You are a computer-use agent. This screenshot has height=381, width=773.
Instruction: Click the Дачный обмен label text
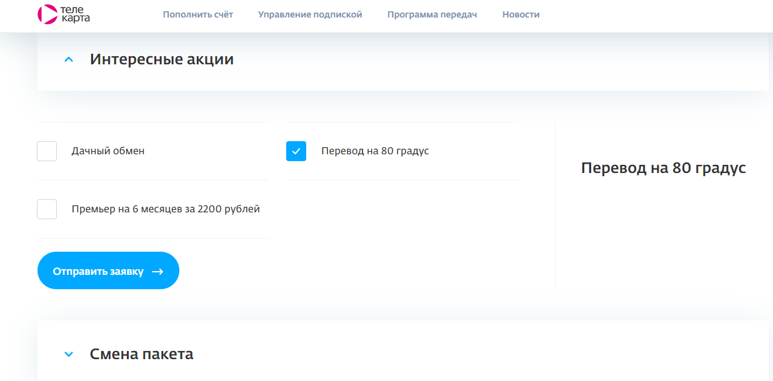coord(108,151)
